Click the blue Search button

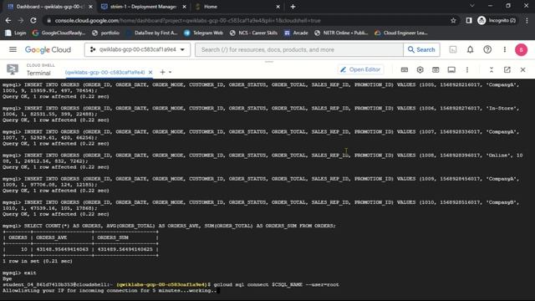click(x=421, y=50)
